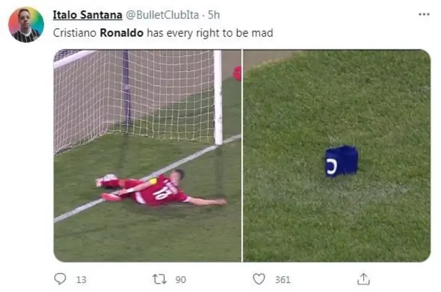The width and height of the screenshot is (441, 292).
Task: Retweet this post using the retweet icon
Action: click(x=159, y=279)
